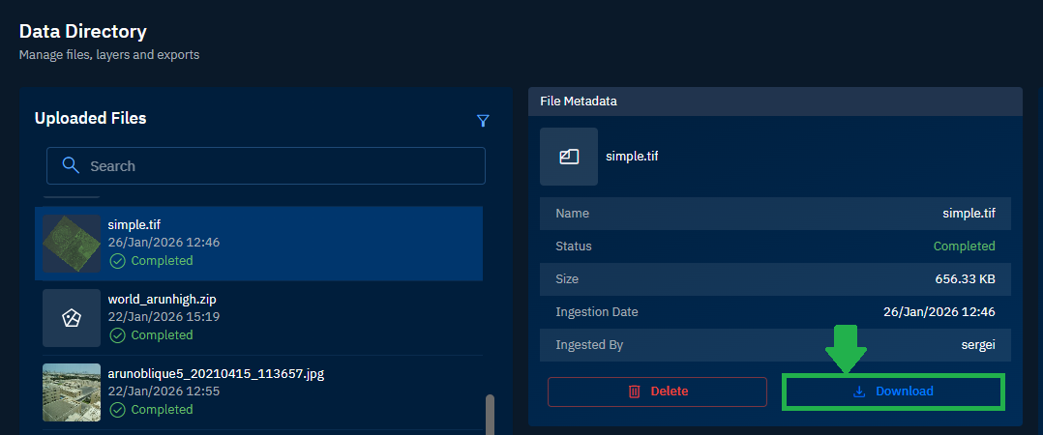Open the filter icon in Uploaded Files
Viewport: 1043px width, 435px height.
(483, 120)
